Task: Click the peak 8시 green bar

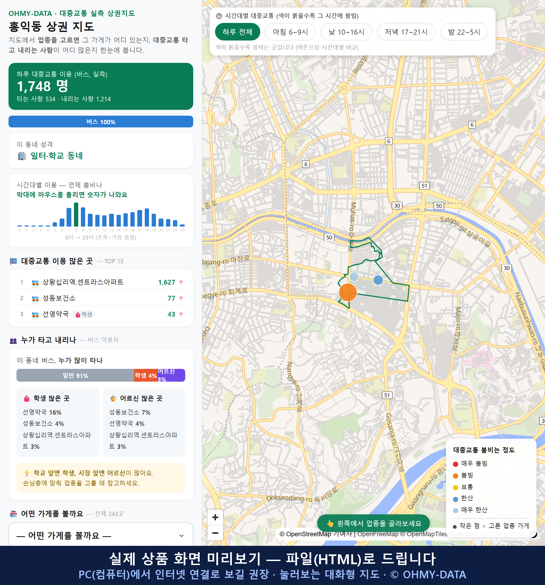Action: click(x=76, y=215)
